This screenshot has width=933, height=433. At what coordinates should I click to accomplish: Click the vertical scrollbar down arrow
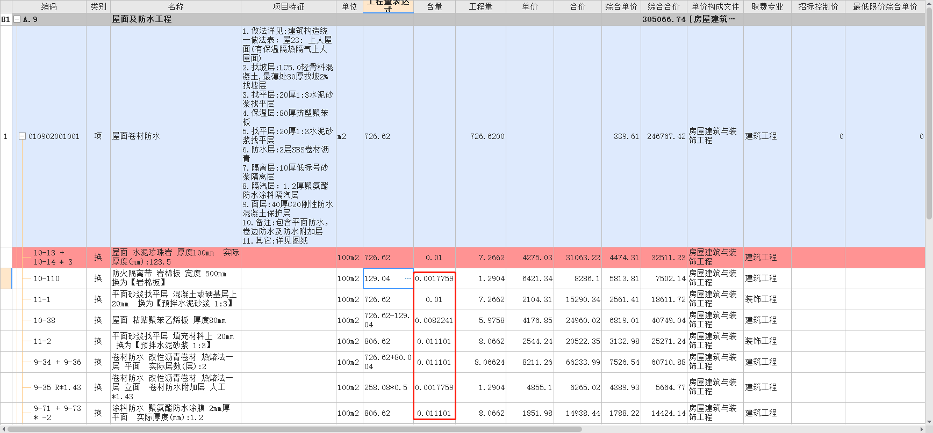929,421
